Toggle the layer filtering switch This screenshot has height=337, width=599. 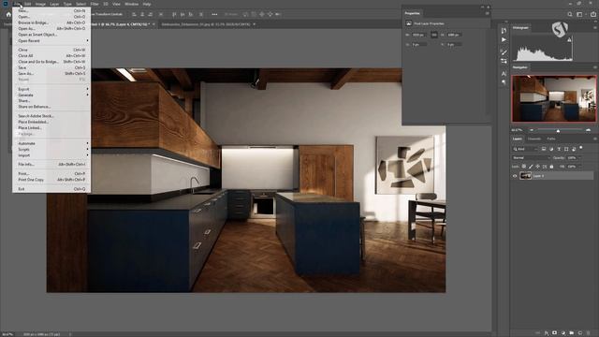click(x=581, y=148)
